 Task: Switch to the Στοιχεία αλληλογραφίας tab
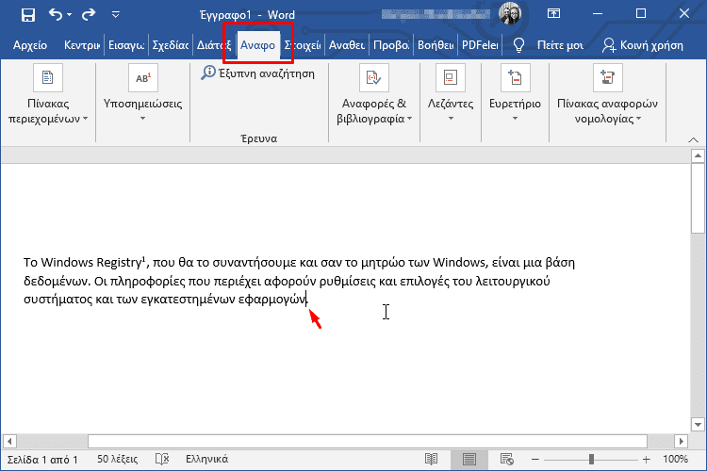303,45
